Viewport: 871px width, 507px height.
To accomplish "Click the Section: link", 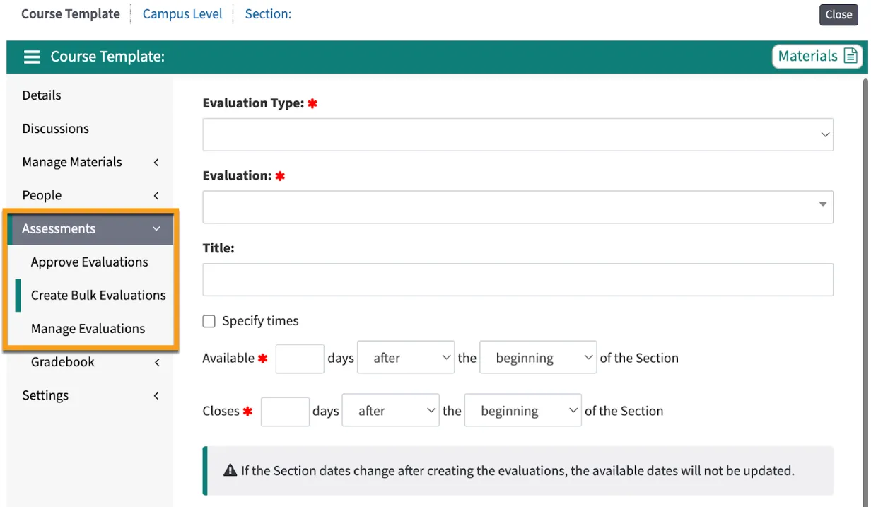I will tap(268, 14).
